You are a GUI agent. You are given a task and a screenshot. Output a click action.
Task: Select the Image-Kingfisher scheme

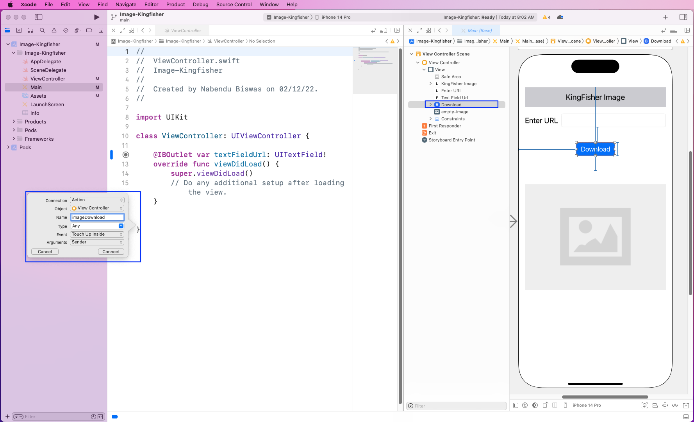coord(288,17)
